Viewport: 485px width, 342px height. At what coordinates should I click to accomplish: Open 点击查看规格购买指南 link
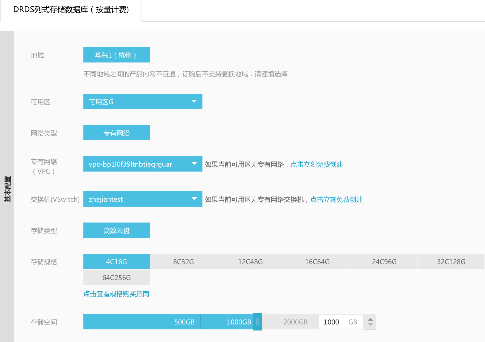click(x=116, y=294)
